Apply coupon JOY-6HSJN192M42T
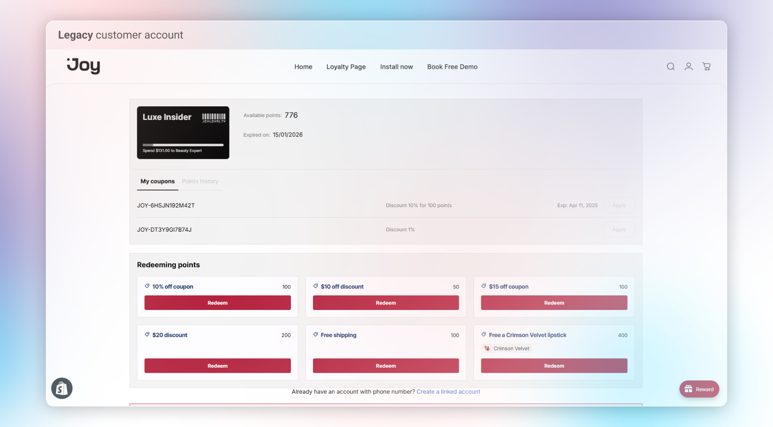The height and width of the screenshot is (427, 773). click(x=619, y=206)
